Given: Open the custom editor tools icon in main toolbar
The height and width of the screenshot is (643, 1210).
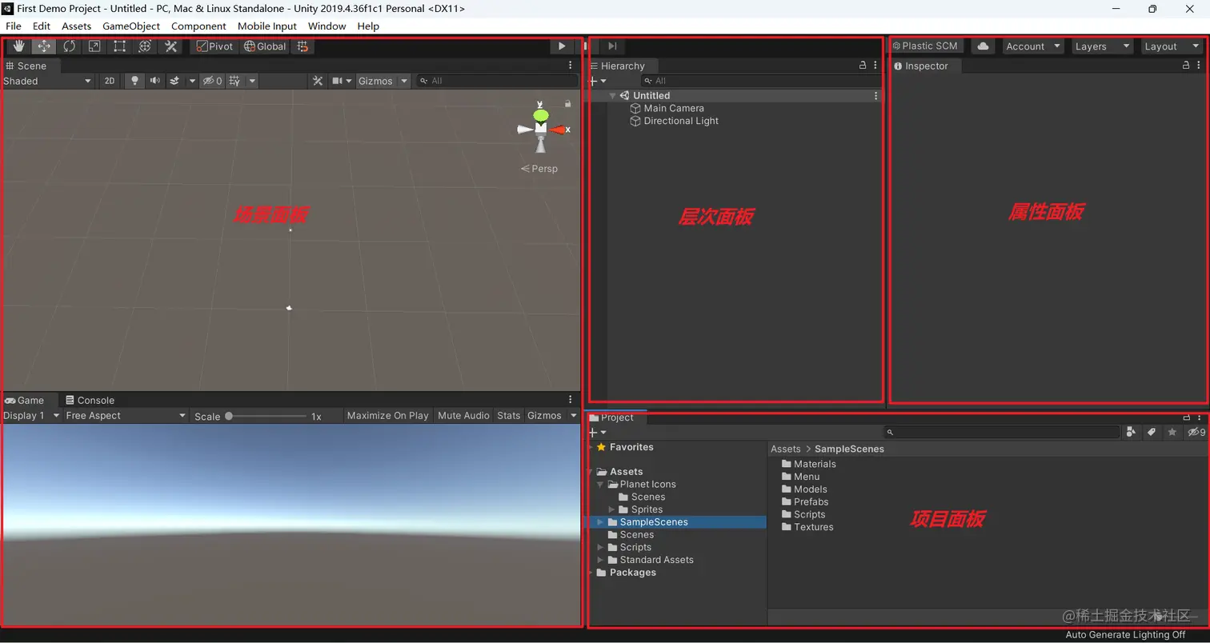Looking at the screenshot, I should [x=170, y=46].
